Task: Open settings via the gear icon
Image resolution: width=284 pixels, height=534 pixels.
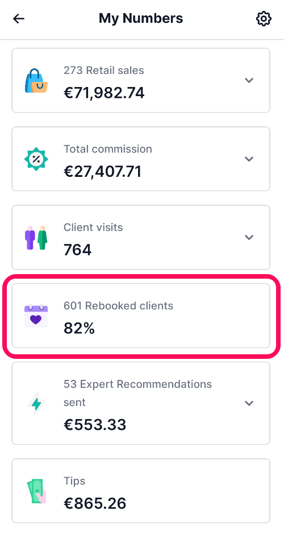Action: click(264, 19)
